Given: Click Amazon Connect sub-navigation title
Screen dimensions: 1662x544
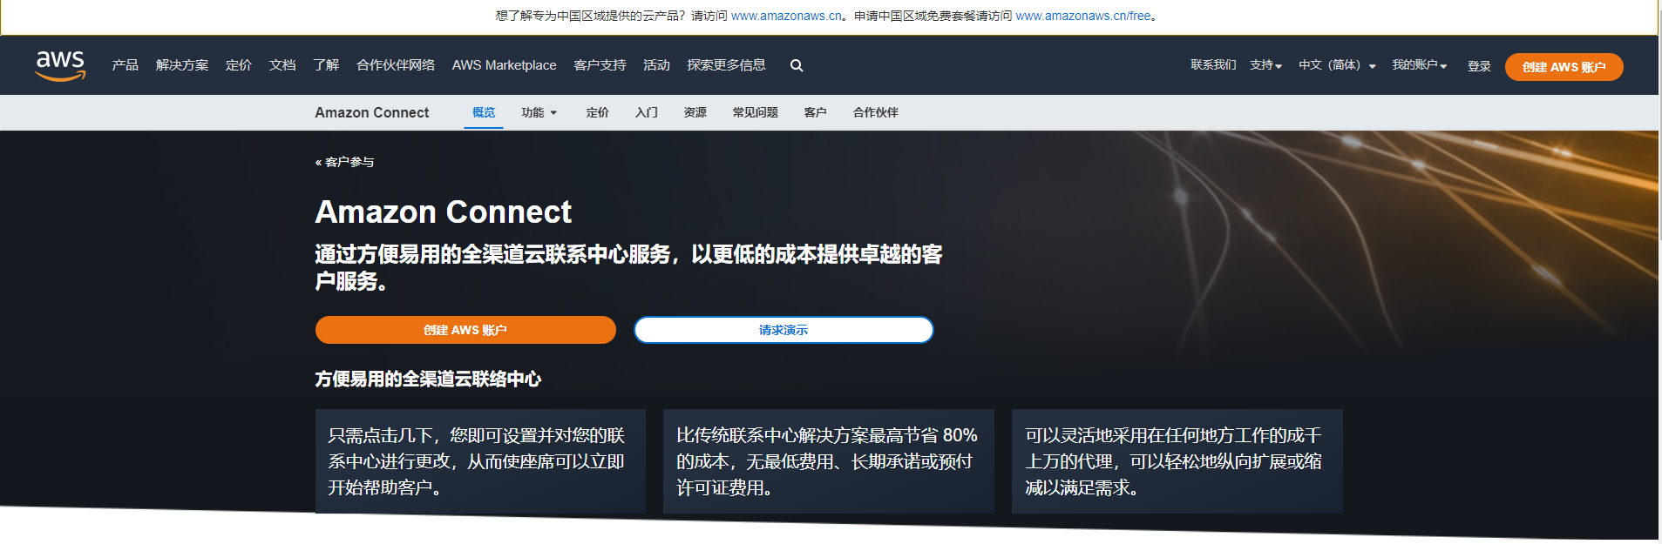Looking at the screenshot, I should pyautogui.click(x=372, y=112).
